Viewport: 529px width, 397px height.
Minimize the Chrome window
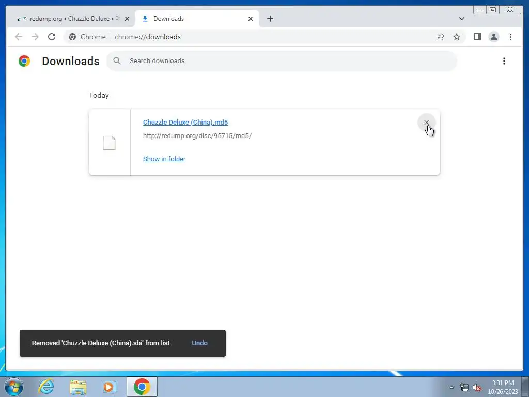tap(480, 10)
